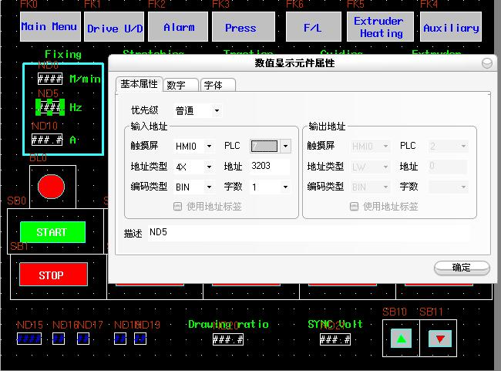Click the green START button
The width and height of the screenshot is (501, 371).
click(52, 231)
